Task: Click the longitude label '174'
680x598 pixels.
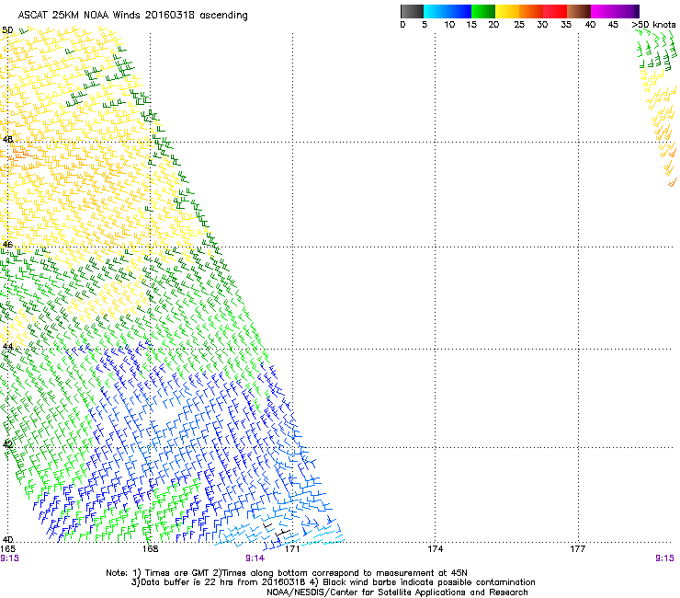Action: click(x=435, y=549)
